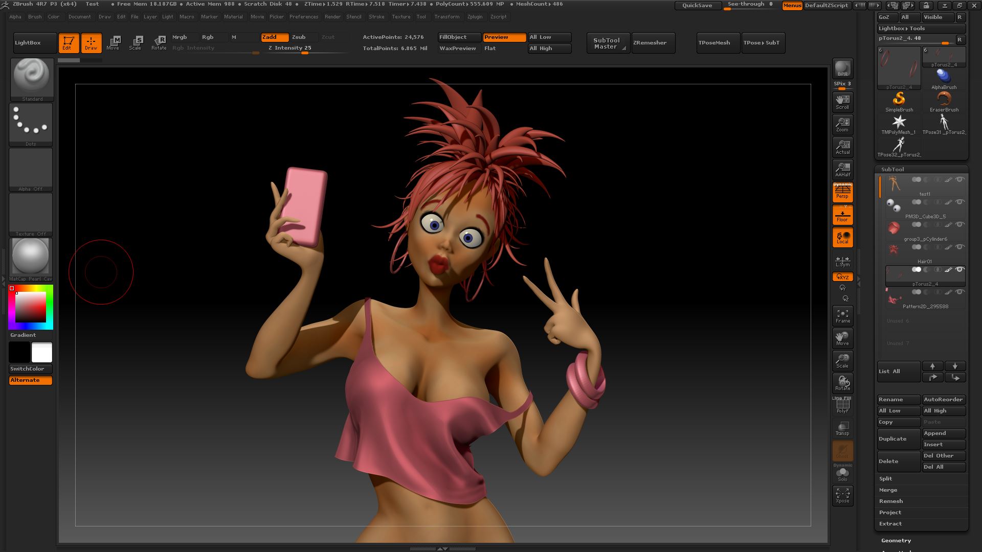Click the Scale view icon in the right shelf
982x552 pixels.
842,360
